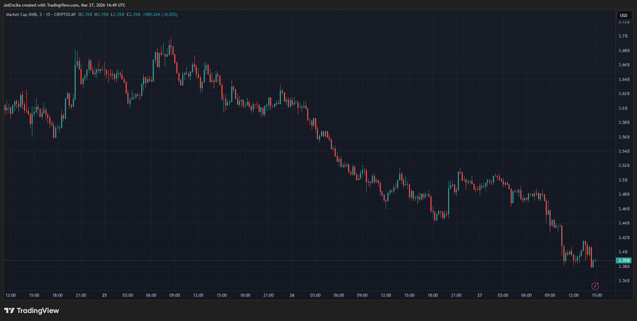Image resolution: width=637 pixels, height=321 pixels.
Task: Click the 3.36B price scale label
Action: tap(624, 281)
